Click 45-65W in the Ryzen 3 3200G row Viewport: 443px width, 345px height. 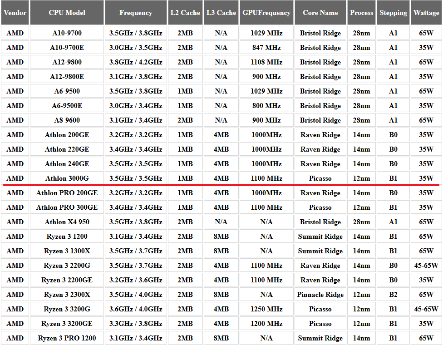coord(426,309)
